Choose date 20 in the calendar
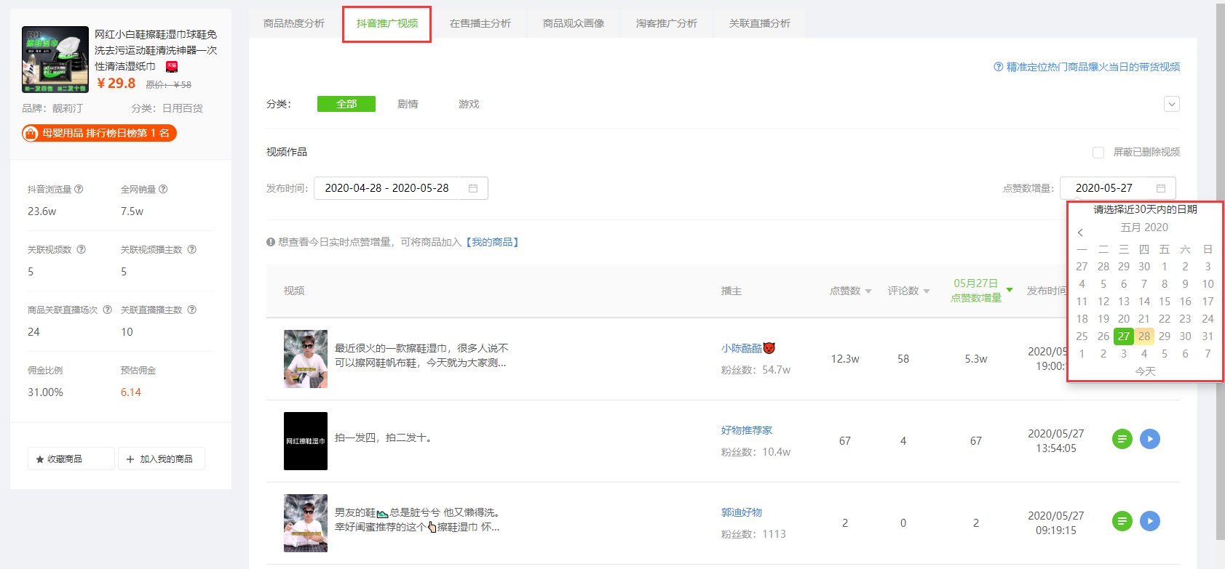The height and width of the screenshot is (569, 1225). [x=1124, y=319]
